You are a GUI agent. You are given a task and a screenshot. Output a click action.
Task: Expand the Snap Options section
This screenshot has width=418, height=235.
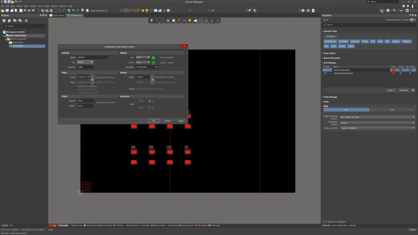tap(329, 53)
